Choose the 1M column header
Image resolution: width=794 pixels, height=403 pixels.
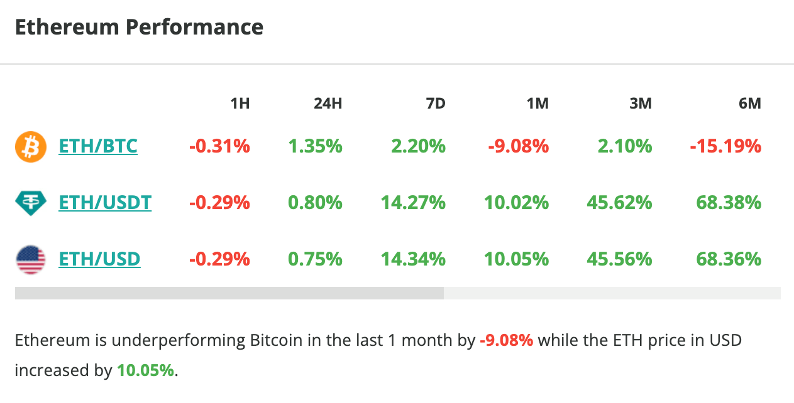538,104
